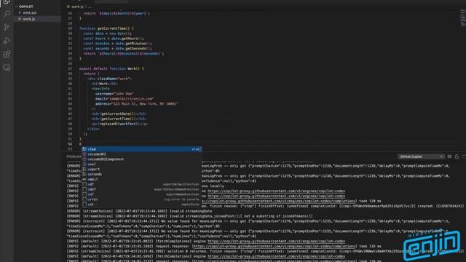The width and height of the screenshot is (466, 262).
Task: Choose the 'export' keyword suggestion
Action: click(142, 170)
